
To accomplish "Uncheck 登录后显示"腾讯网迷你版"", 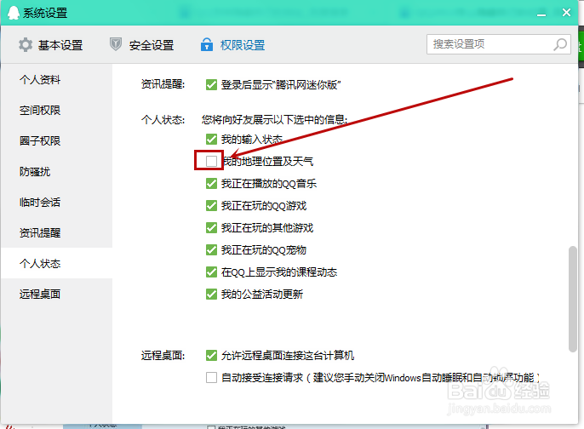I will tap(211, 84).
